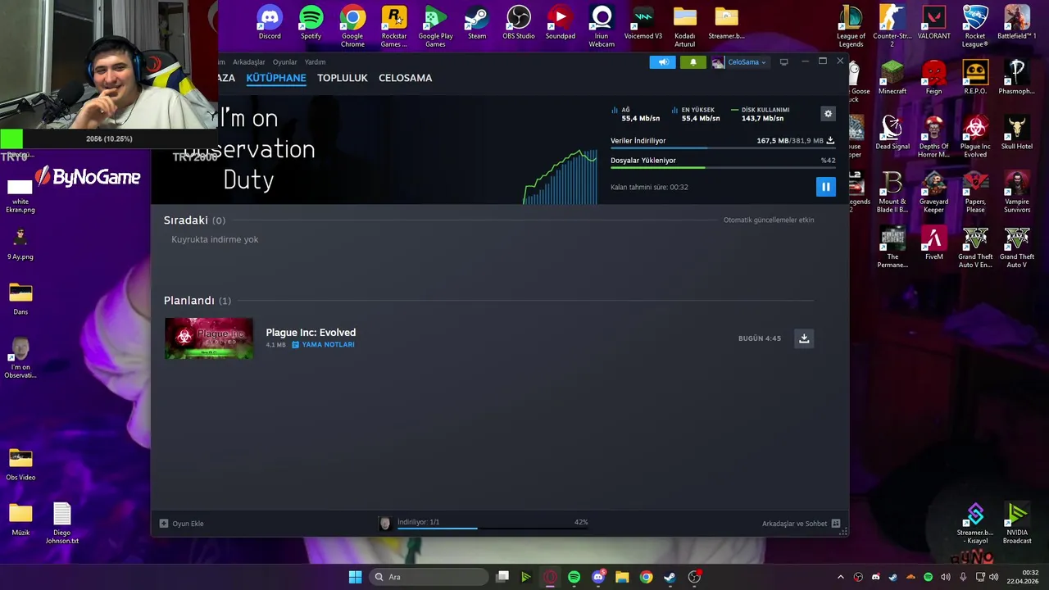This screenshot has height=590, width=1049.
Task: Open Spotify desktop shortcut
Action: pos(311,23)
